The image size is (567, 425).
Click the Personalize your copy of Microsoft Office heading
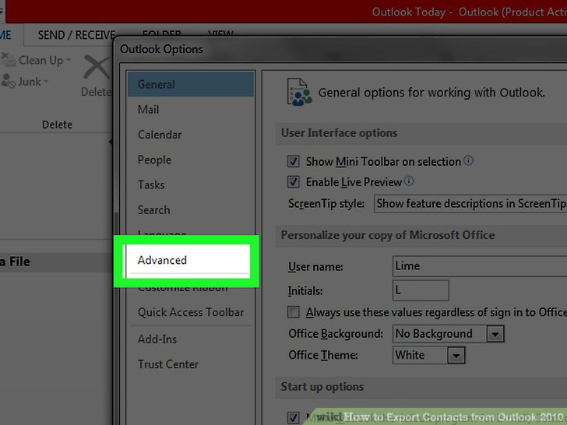pyautogui.click(x=388, y=235)
